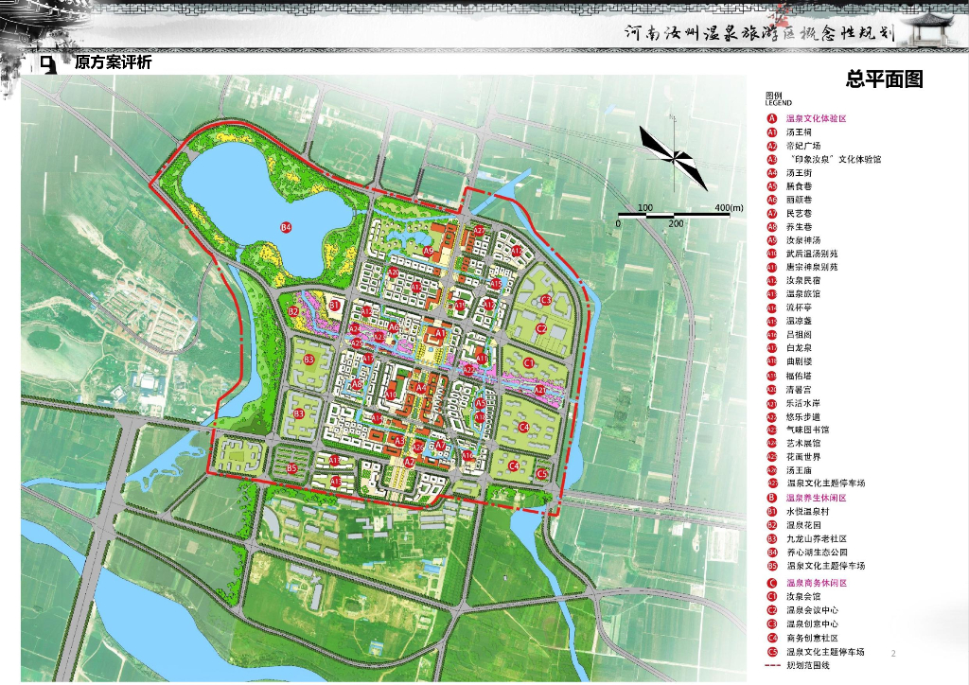Click the 养心湖生态公园 legend entry
Viewport: 969px width, 685px height.
[817, 553]
